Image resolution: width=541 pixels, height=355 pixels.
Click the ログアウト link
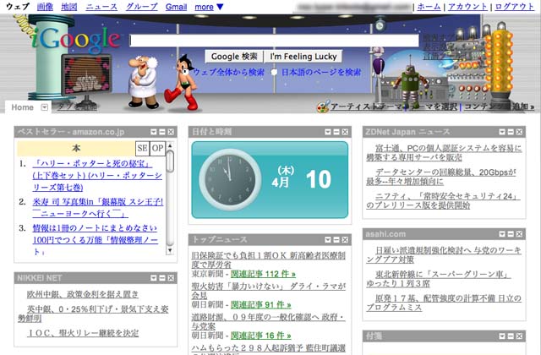(514, 7)
